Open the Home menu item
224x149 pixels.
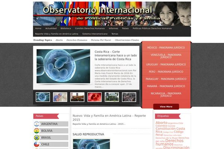pyautogui.click(x=38, y=28)
